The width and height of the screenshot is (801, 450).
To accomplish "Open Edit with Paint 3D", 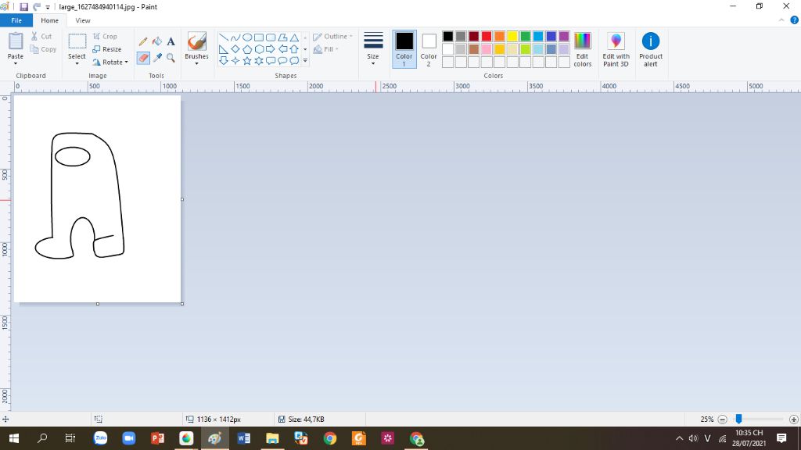I will tap(616, 49).
